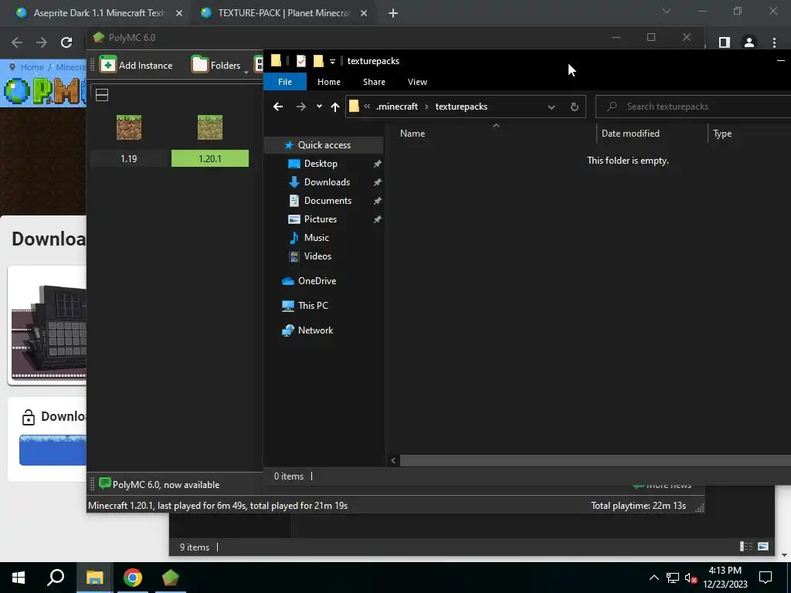Go forward in File Explorer

click(301, 107)
